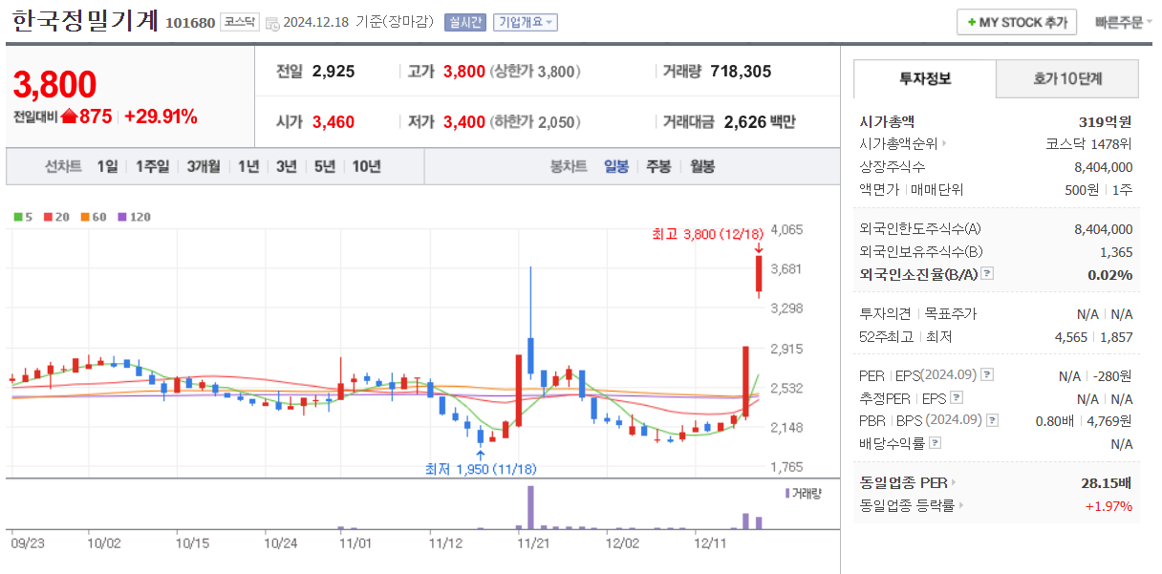Switch to the 호가10단계 tab
This screenshot has height=574, width=1162.
point(1068,79)
